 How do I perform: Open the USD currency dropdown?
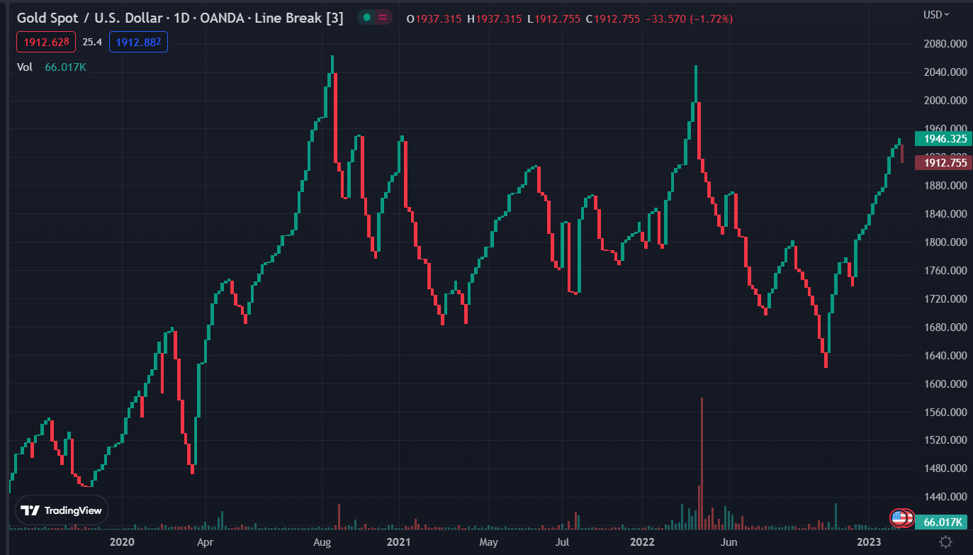[937, 15]
